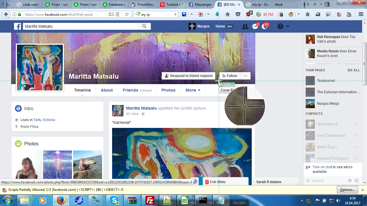
Task: Reload the page with the refresh icon
Action: (x=126, y=14)
